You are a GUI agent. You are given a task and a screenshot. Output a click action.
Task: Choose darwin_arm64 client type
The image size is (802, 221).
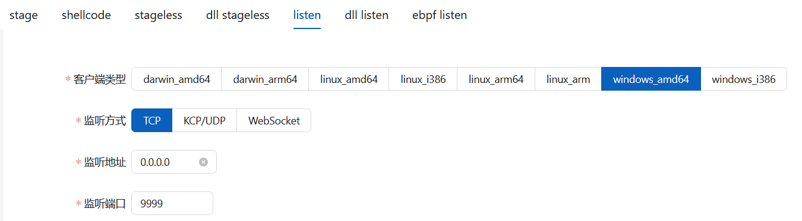point(265,79)
